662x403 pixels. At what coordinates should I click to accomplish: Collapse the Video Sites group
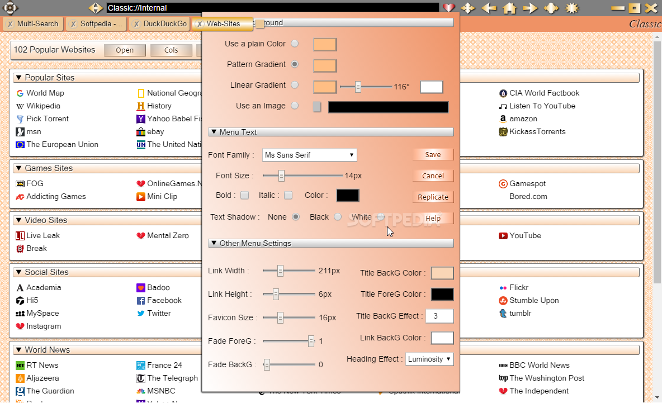pyautogui.click(x=18, y=220)
